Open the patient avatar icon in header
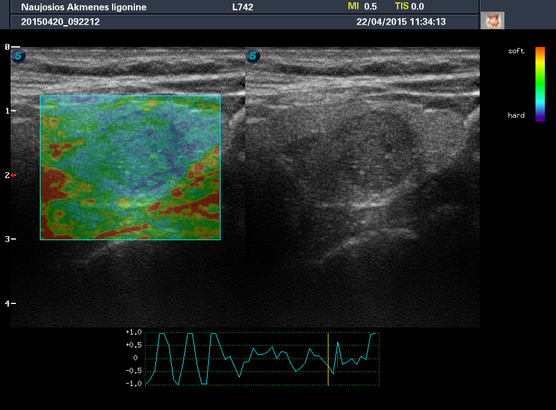Viewport: 556px width, 410px height. [492, 20]
